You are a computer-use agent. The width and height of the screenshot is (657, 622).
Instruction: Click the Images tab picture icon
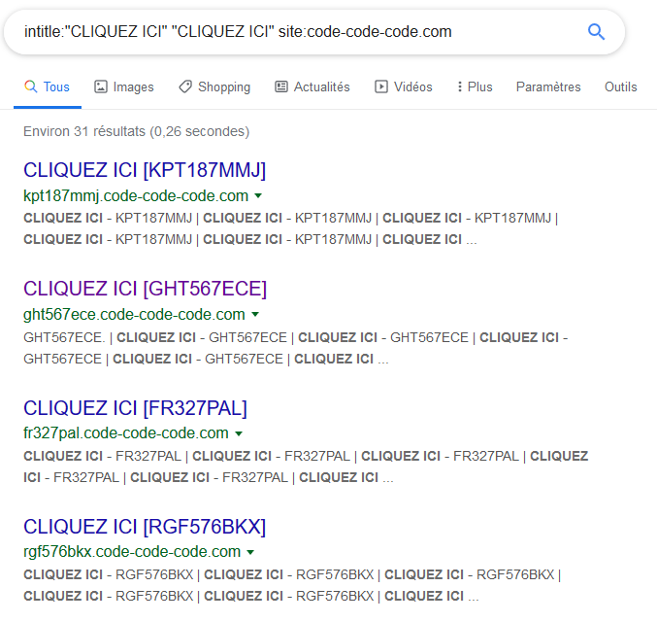101,86
